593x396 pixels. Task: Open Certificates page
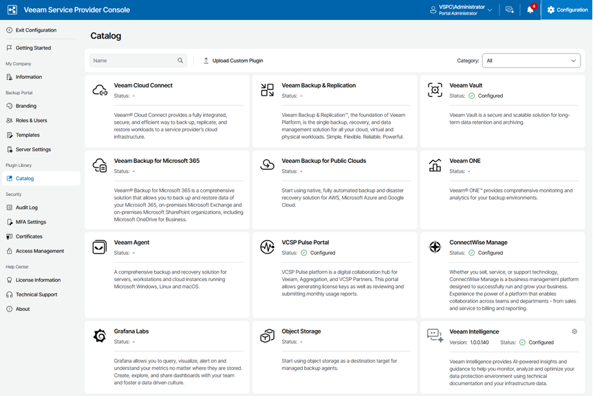29,236
